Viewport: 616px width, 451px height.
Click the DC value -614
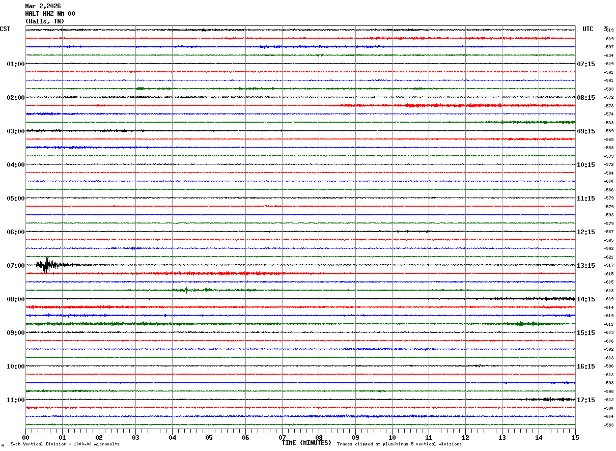tap(608, 307)
